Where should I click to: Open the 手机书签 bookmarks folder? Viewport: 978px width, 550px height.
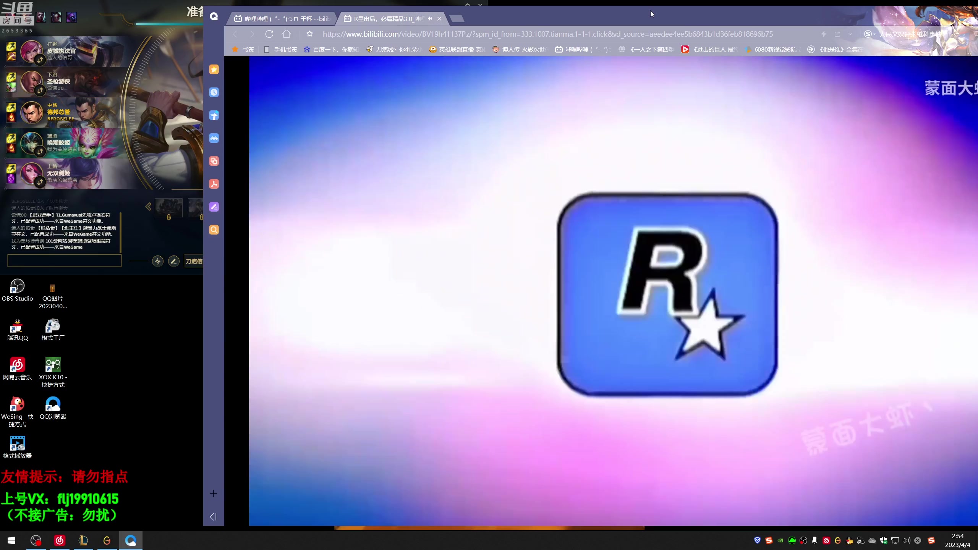pos(281,49)
